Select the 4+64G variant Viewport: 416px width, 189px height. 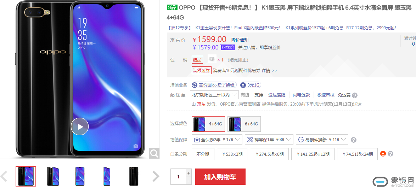coord(208,124)
